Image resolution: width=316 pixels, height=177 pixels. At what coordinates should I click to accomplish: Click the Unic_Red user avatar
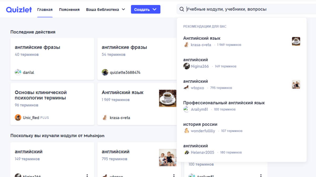coord(18,118)
